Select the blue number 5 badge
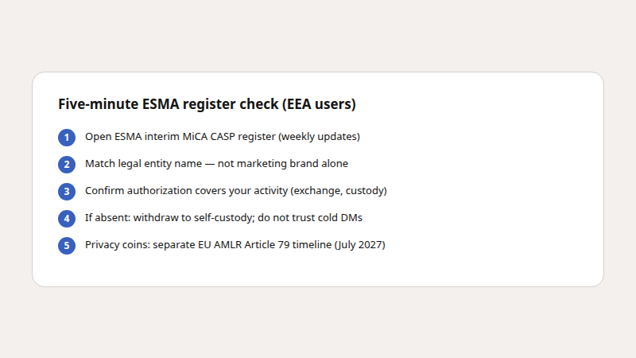The image size is (636, 358). point(67,246)
